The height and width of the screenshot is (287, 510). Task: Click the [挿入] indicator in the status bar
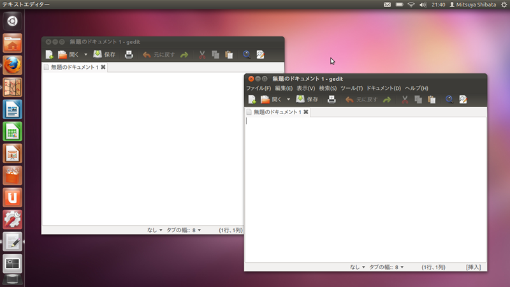pos(473,267)
